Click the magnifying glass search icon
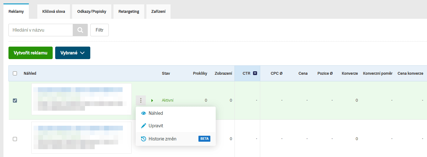The image size is (427, 157). 80,30
